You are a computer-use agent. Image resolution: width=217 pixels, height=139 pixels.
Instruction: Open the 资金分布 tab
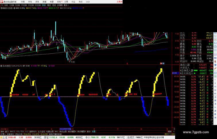[19, 134]
